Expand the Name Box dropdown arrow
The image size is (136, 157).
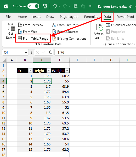[26, 53]
